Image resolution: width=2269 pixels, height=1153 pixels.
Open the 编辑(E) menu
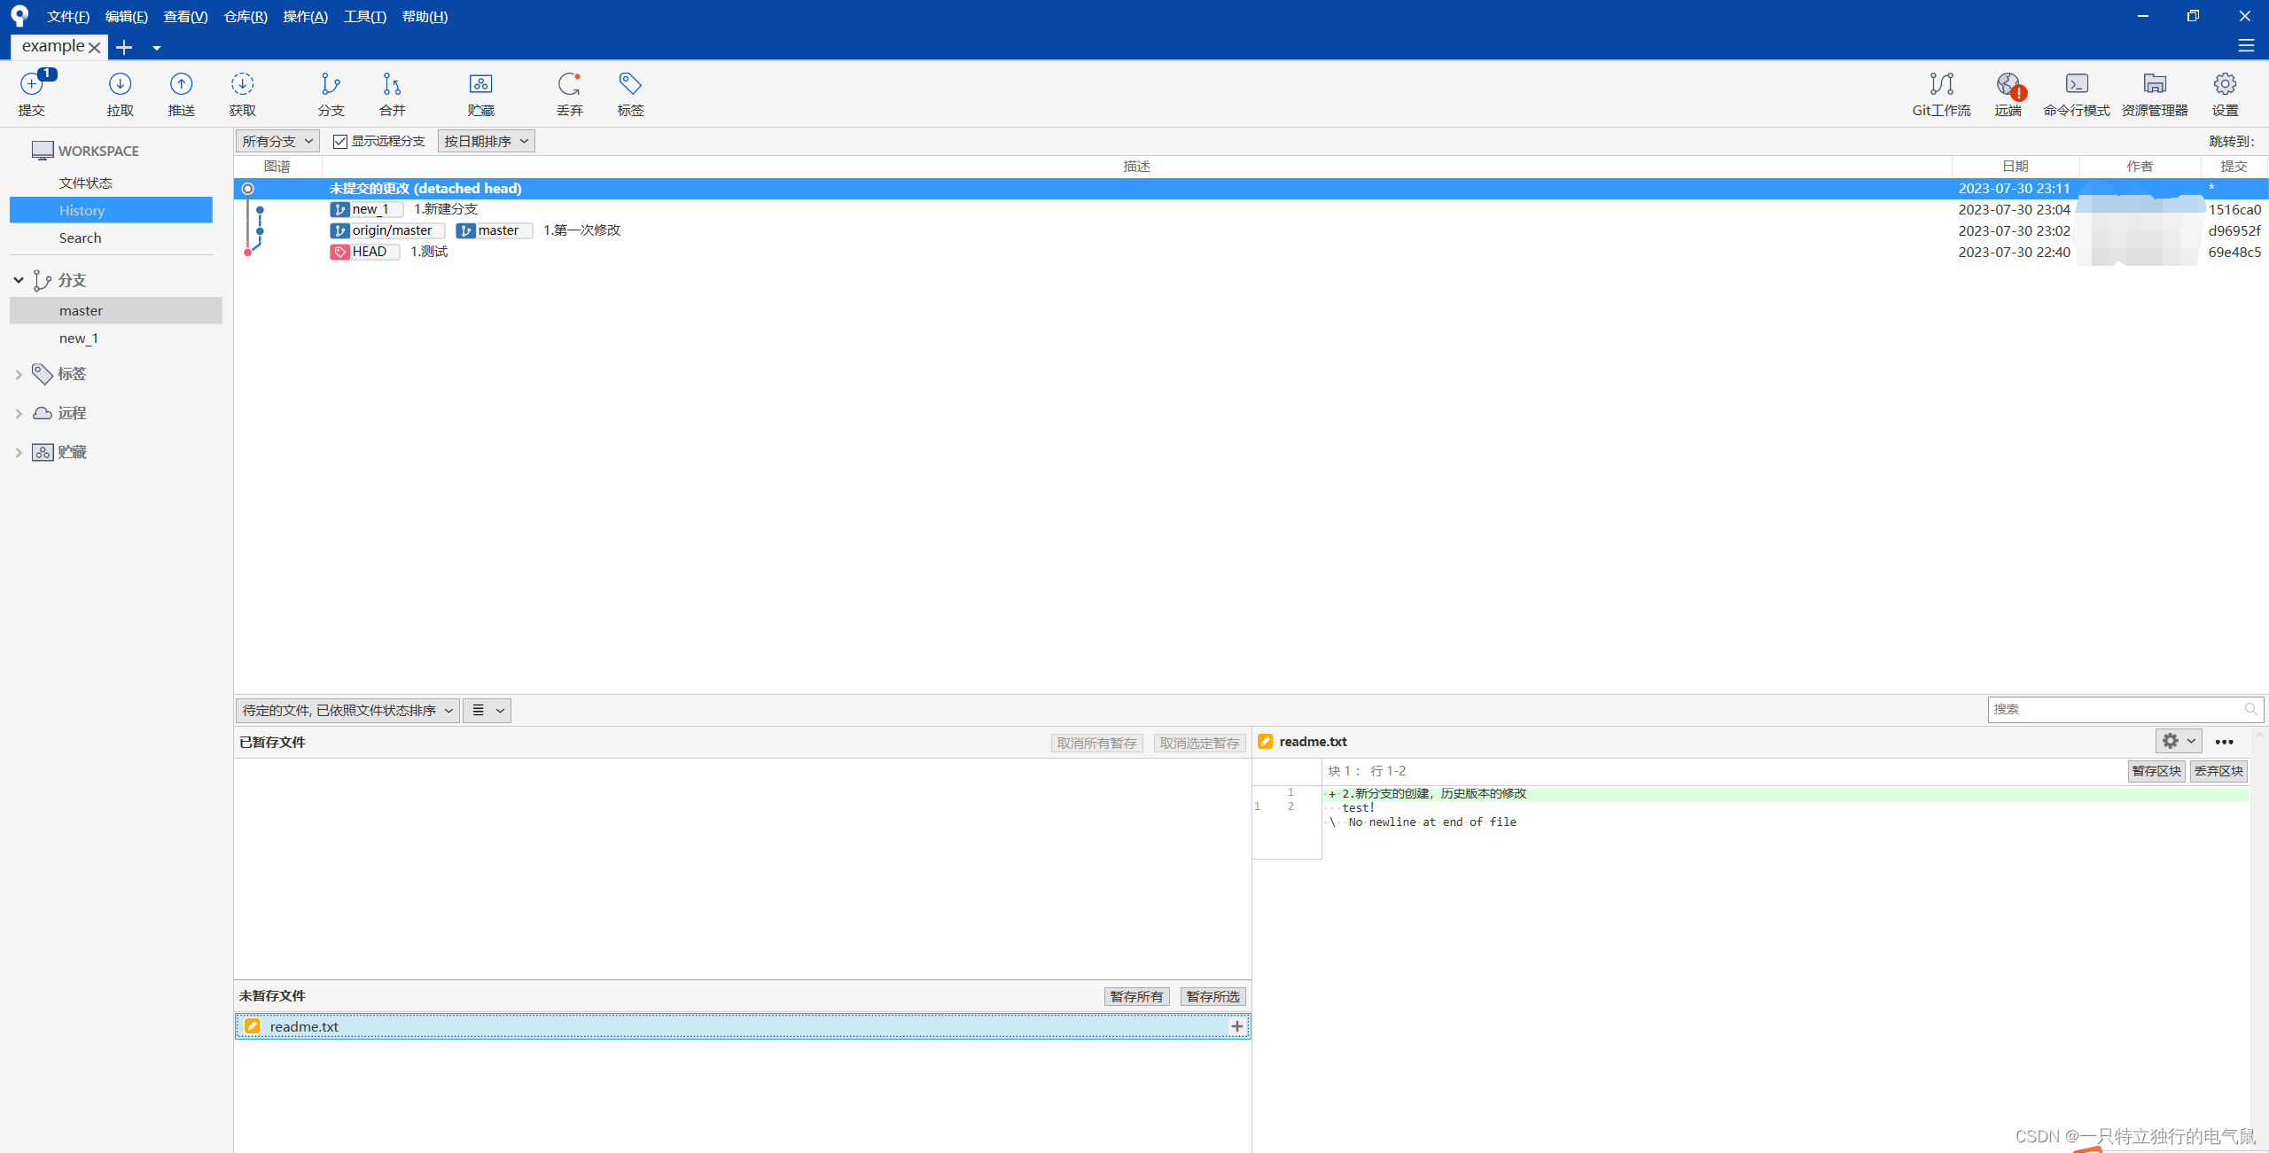pyautogui.click(x=126, y=17)
